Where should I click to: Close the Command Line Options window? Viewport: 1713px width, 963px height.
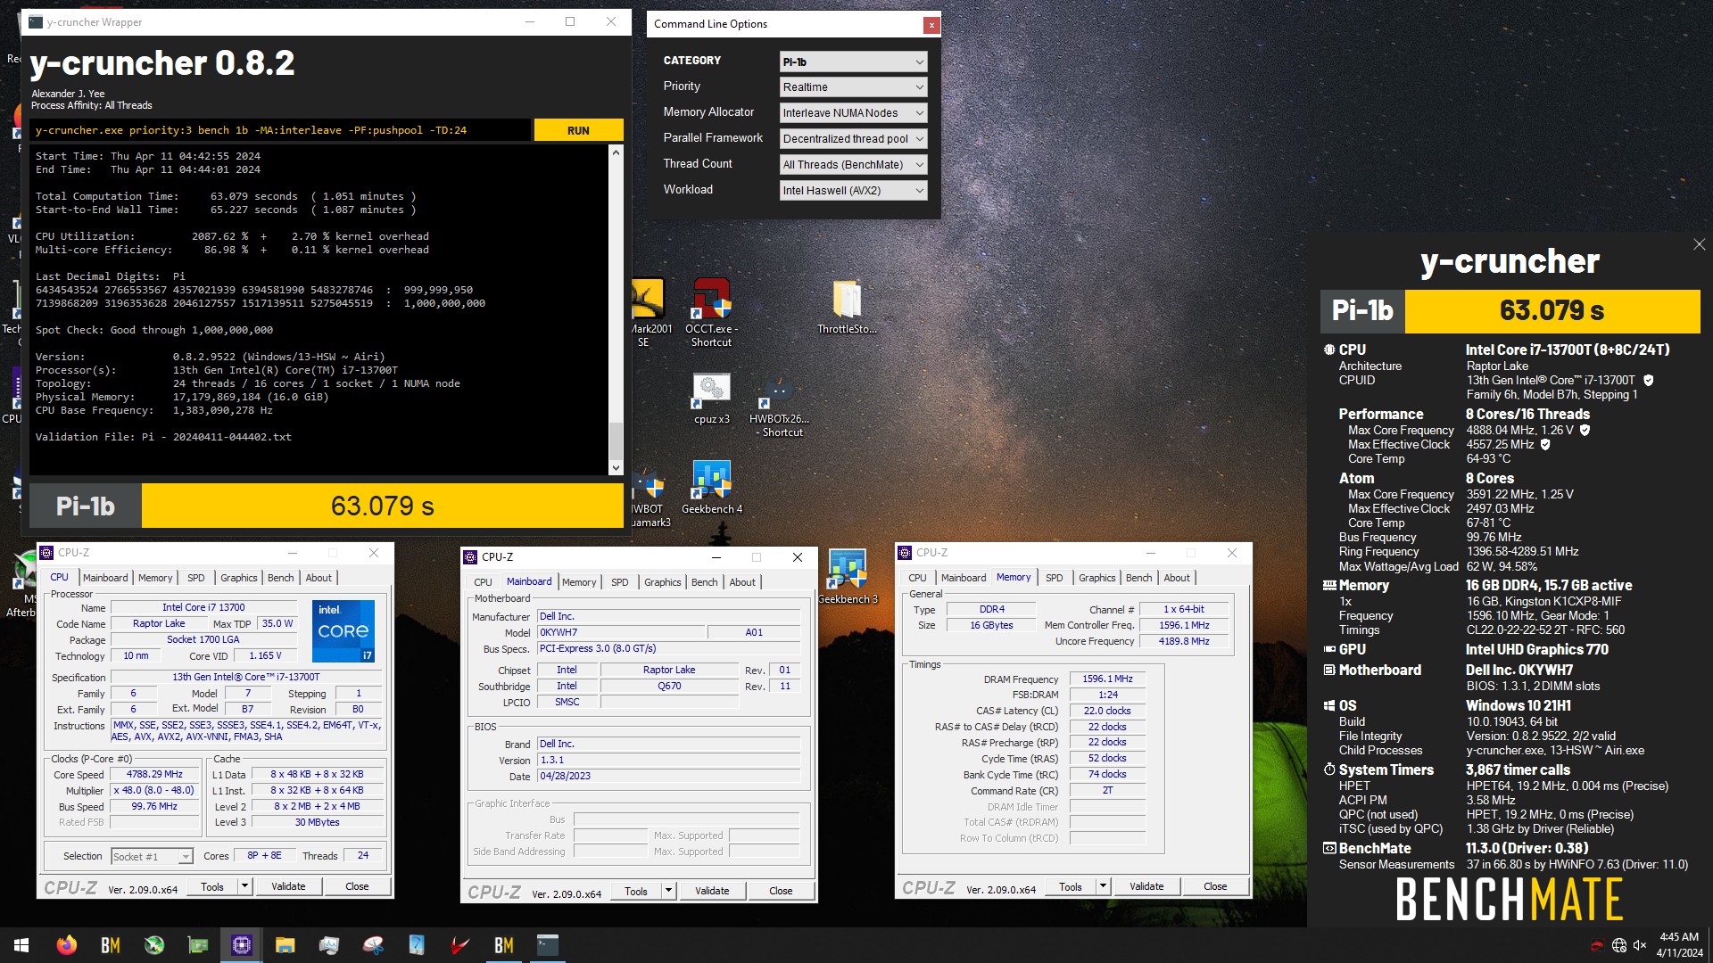tap(931, 25)
